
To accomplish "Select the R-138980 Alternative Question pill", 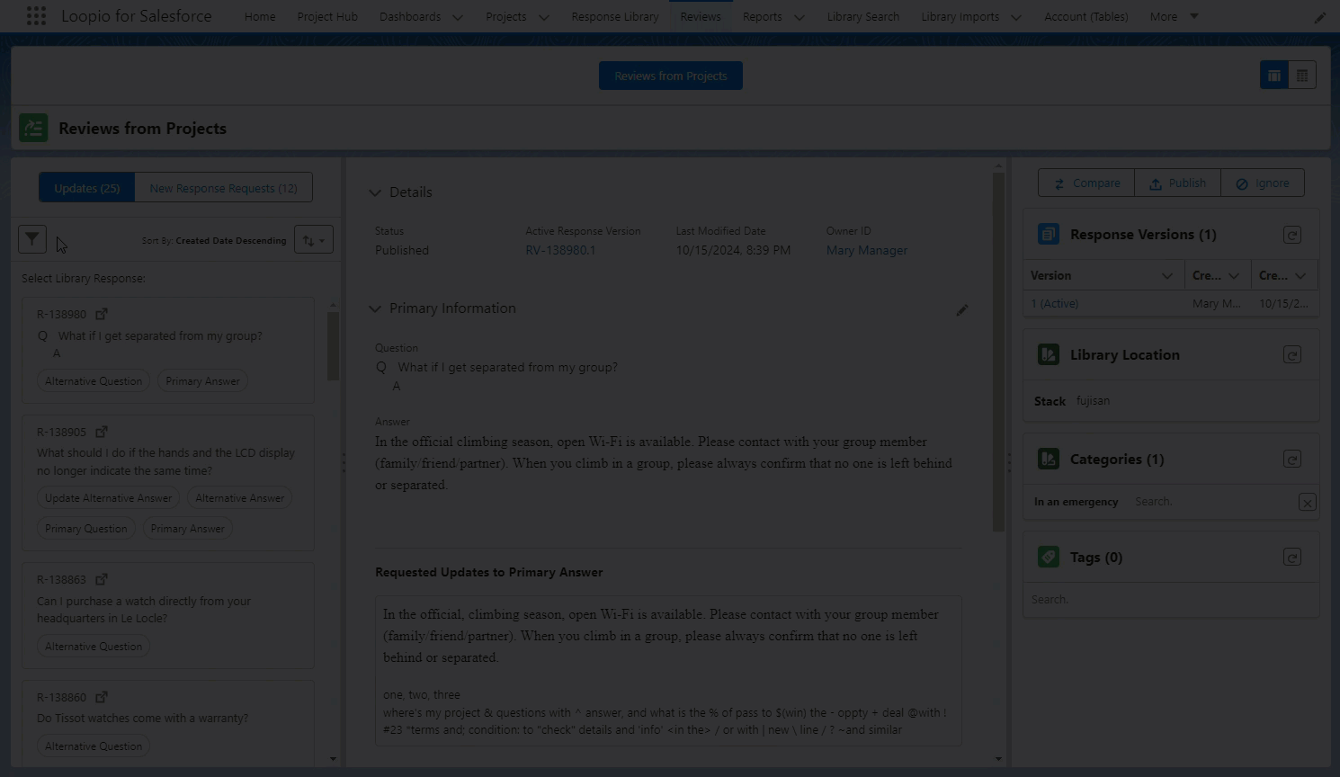I will (x=94, y=381).
